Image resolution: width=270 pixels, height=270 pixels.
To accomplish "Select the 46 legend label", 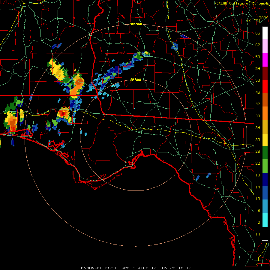I will (x=258, y=92).
